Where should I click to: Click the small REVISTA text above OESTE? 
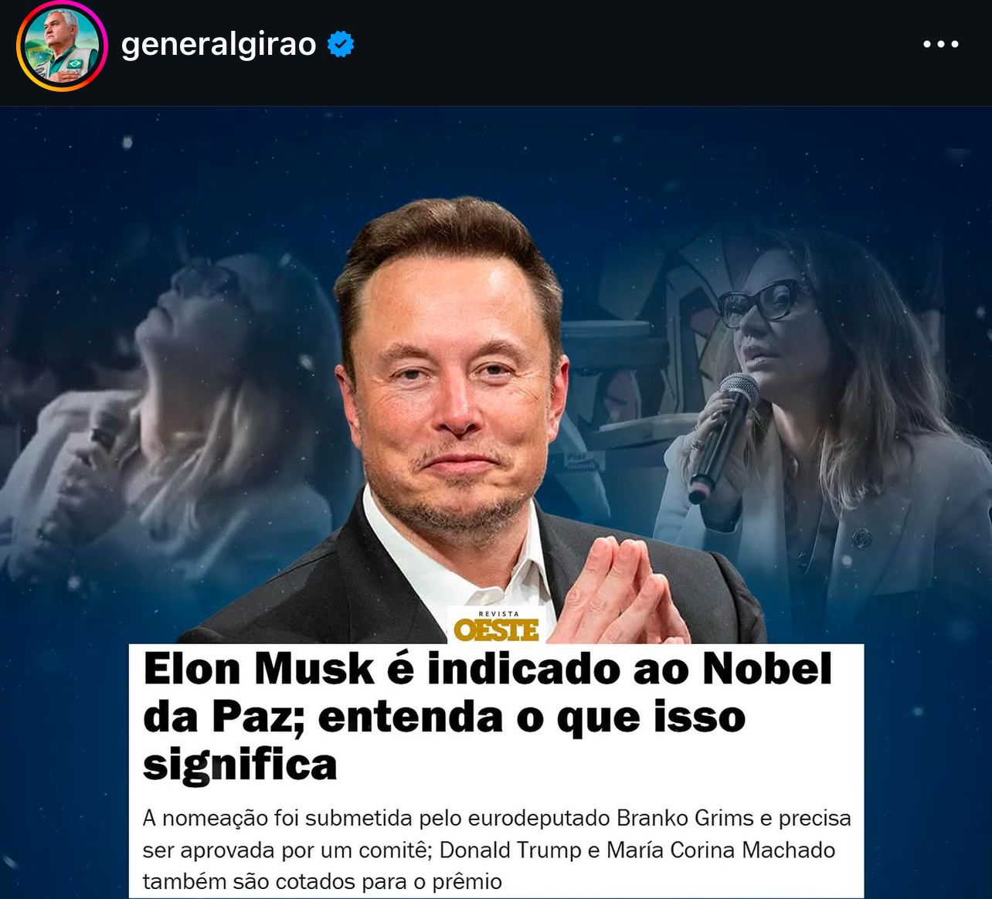click(x=497, y=612)
